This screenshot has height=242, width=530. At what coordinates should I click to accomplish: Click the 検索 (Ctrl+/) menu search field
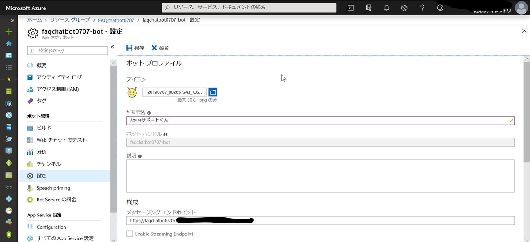[x=68, y=51]
